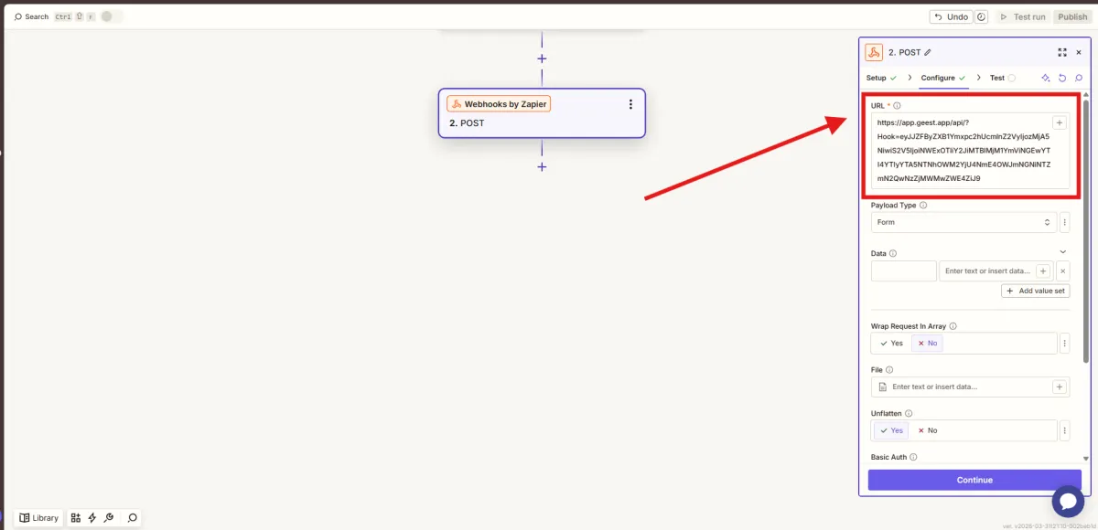Click the search icon in panel tab row
The width and height of the screenshot is (1098, 530).
coord(1079,78)
